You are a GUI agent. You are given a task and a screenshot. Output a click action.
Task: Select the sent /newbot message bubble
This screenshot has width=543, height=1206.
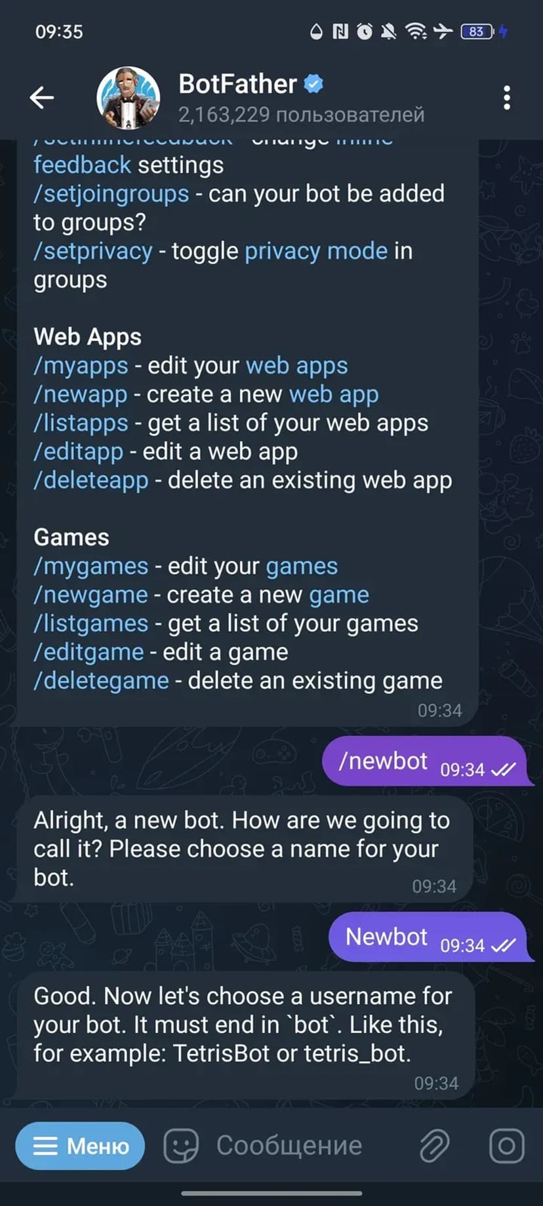click(x=426, y=761)
